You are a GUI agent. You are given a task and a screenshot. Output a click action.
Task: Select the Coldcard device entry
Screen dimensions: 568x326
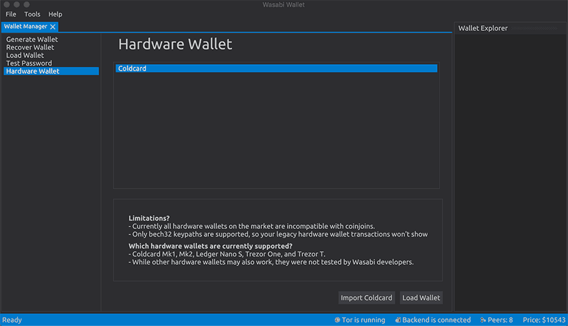tap(276, 68)
